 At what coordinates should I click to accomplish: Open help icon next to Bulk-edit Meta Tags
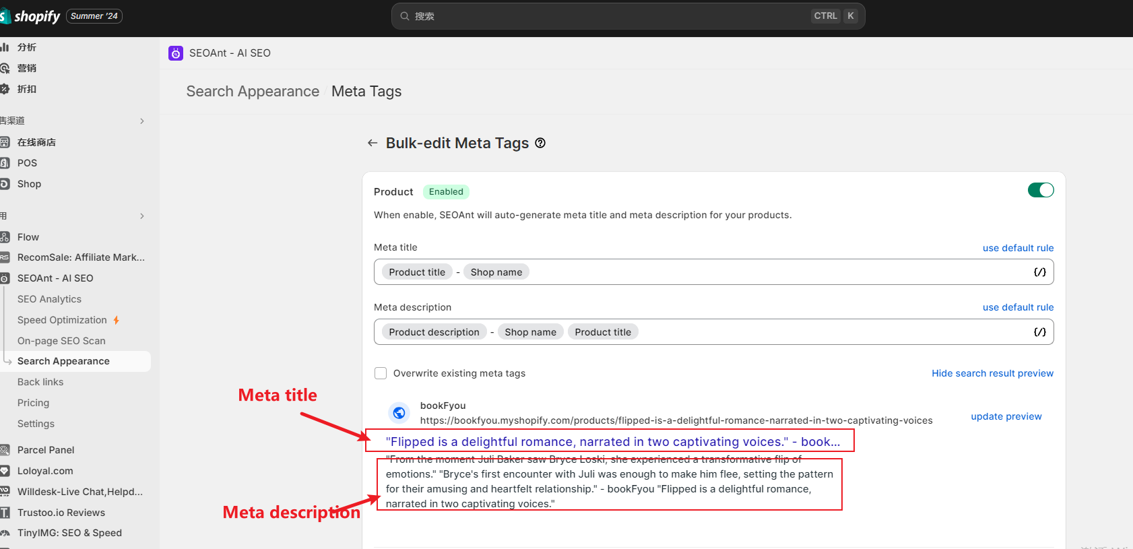click(540, 143)
